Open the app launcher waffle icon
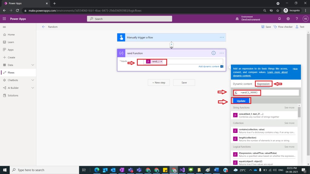 pyautogui.click(x=4, y=19)
